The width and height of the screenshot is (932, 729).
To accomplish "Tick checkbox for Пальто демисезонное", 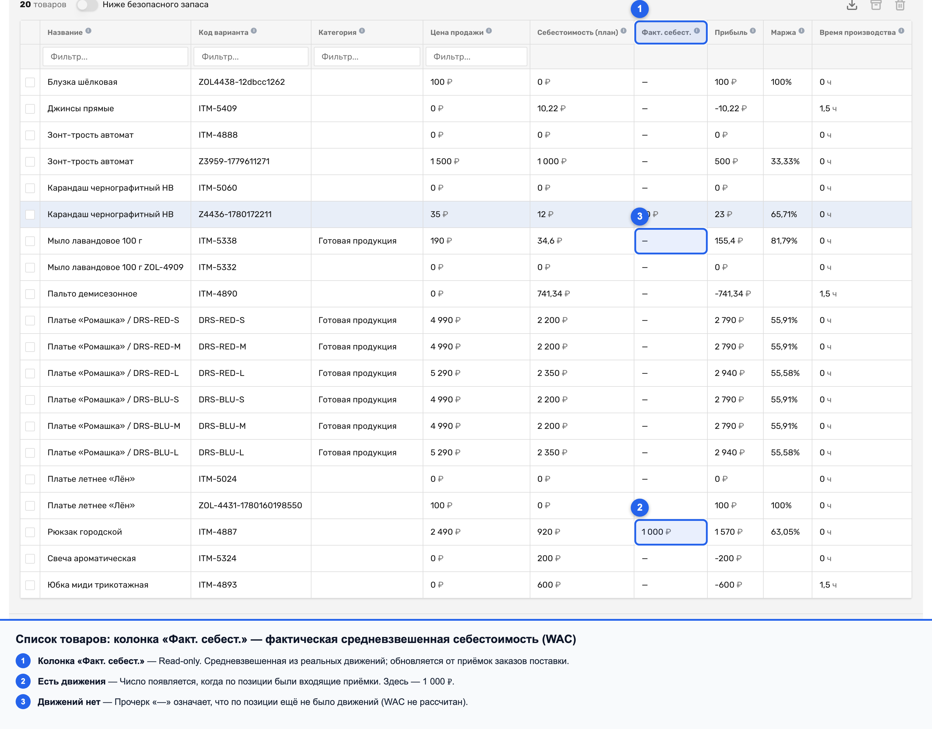I will pos(30,294).
